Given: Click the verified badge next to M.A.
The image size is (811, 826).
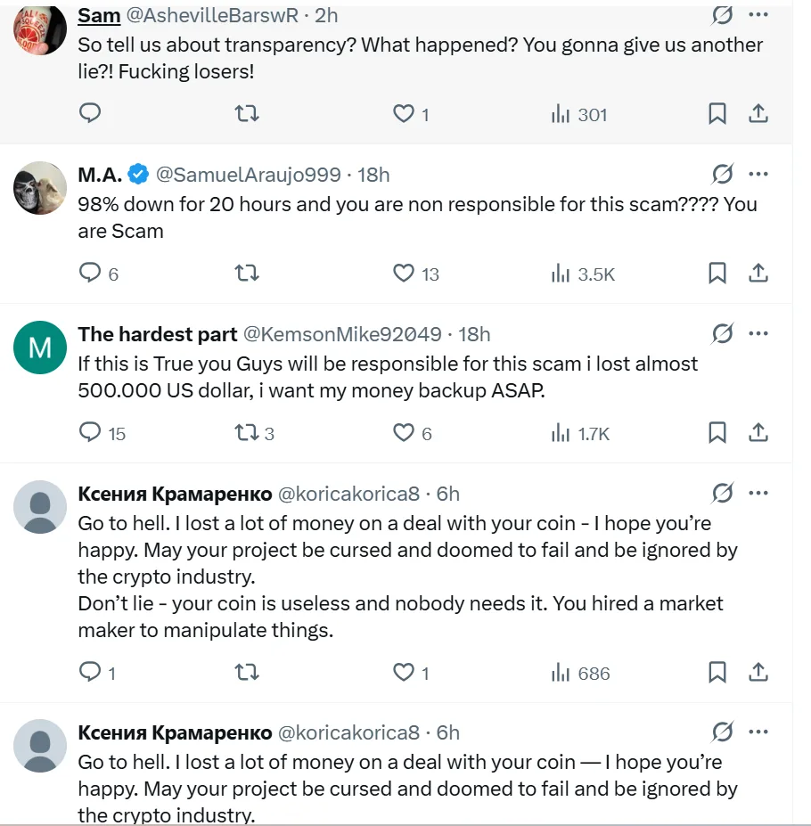Looking at the screenshot, I should click(x=136, y=175).
